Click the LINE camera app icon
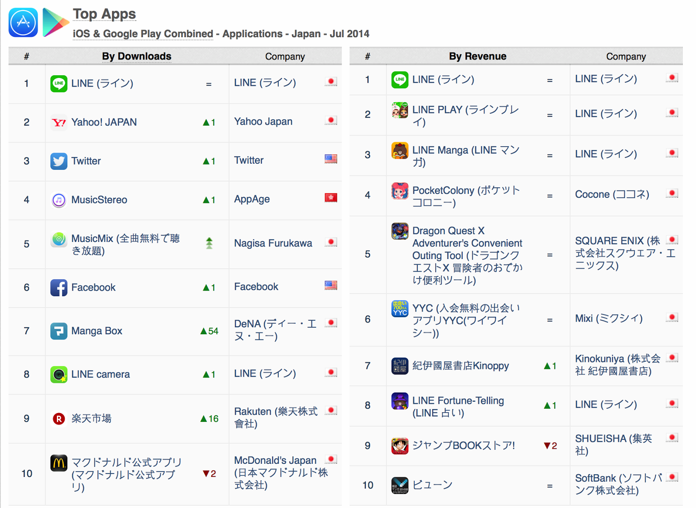The height and width of the screenshot is (508, 696). tap(59, 374)
